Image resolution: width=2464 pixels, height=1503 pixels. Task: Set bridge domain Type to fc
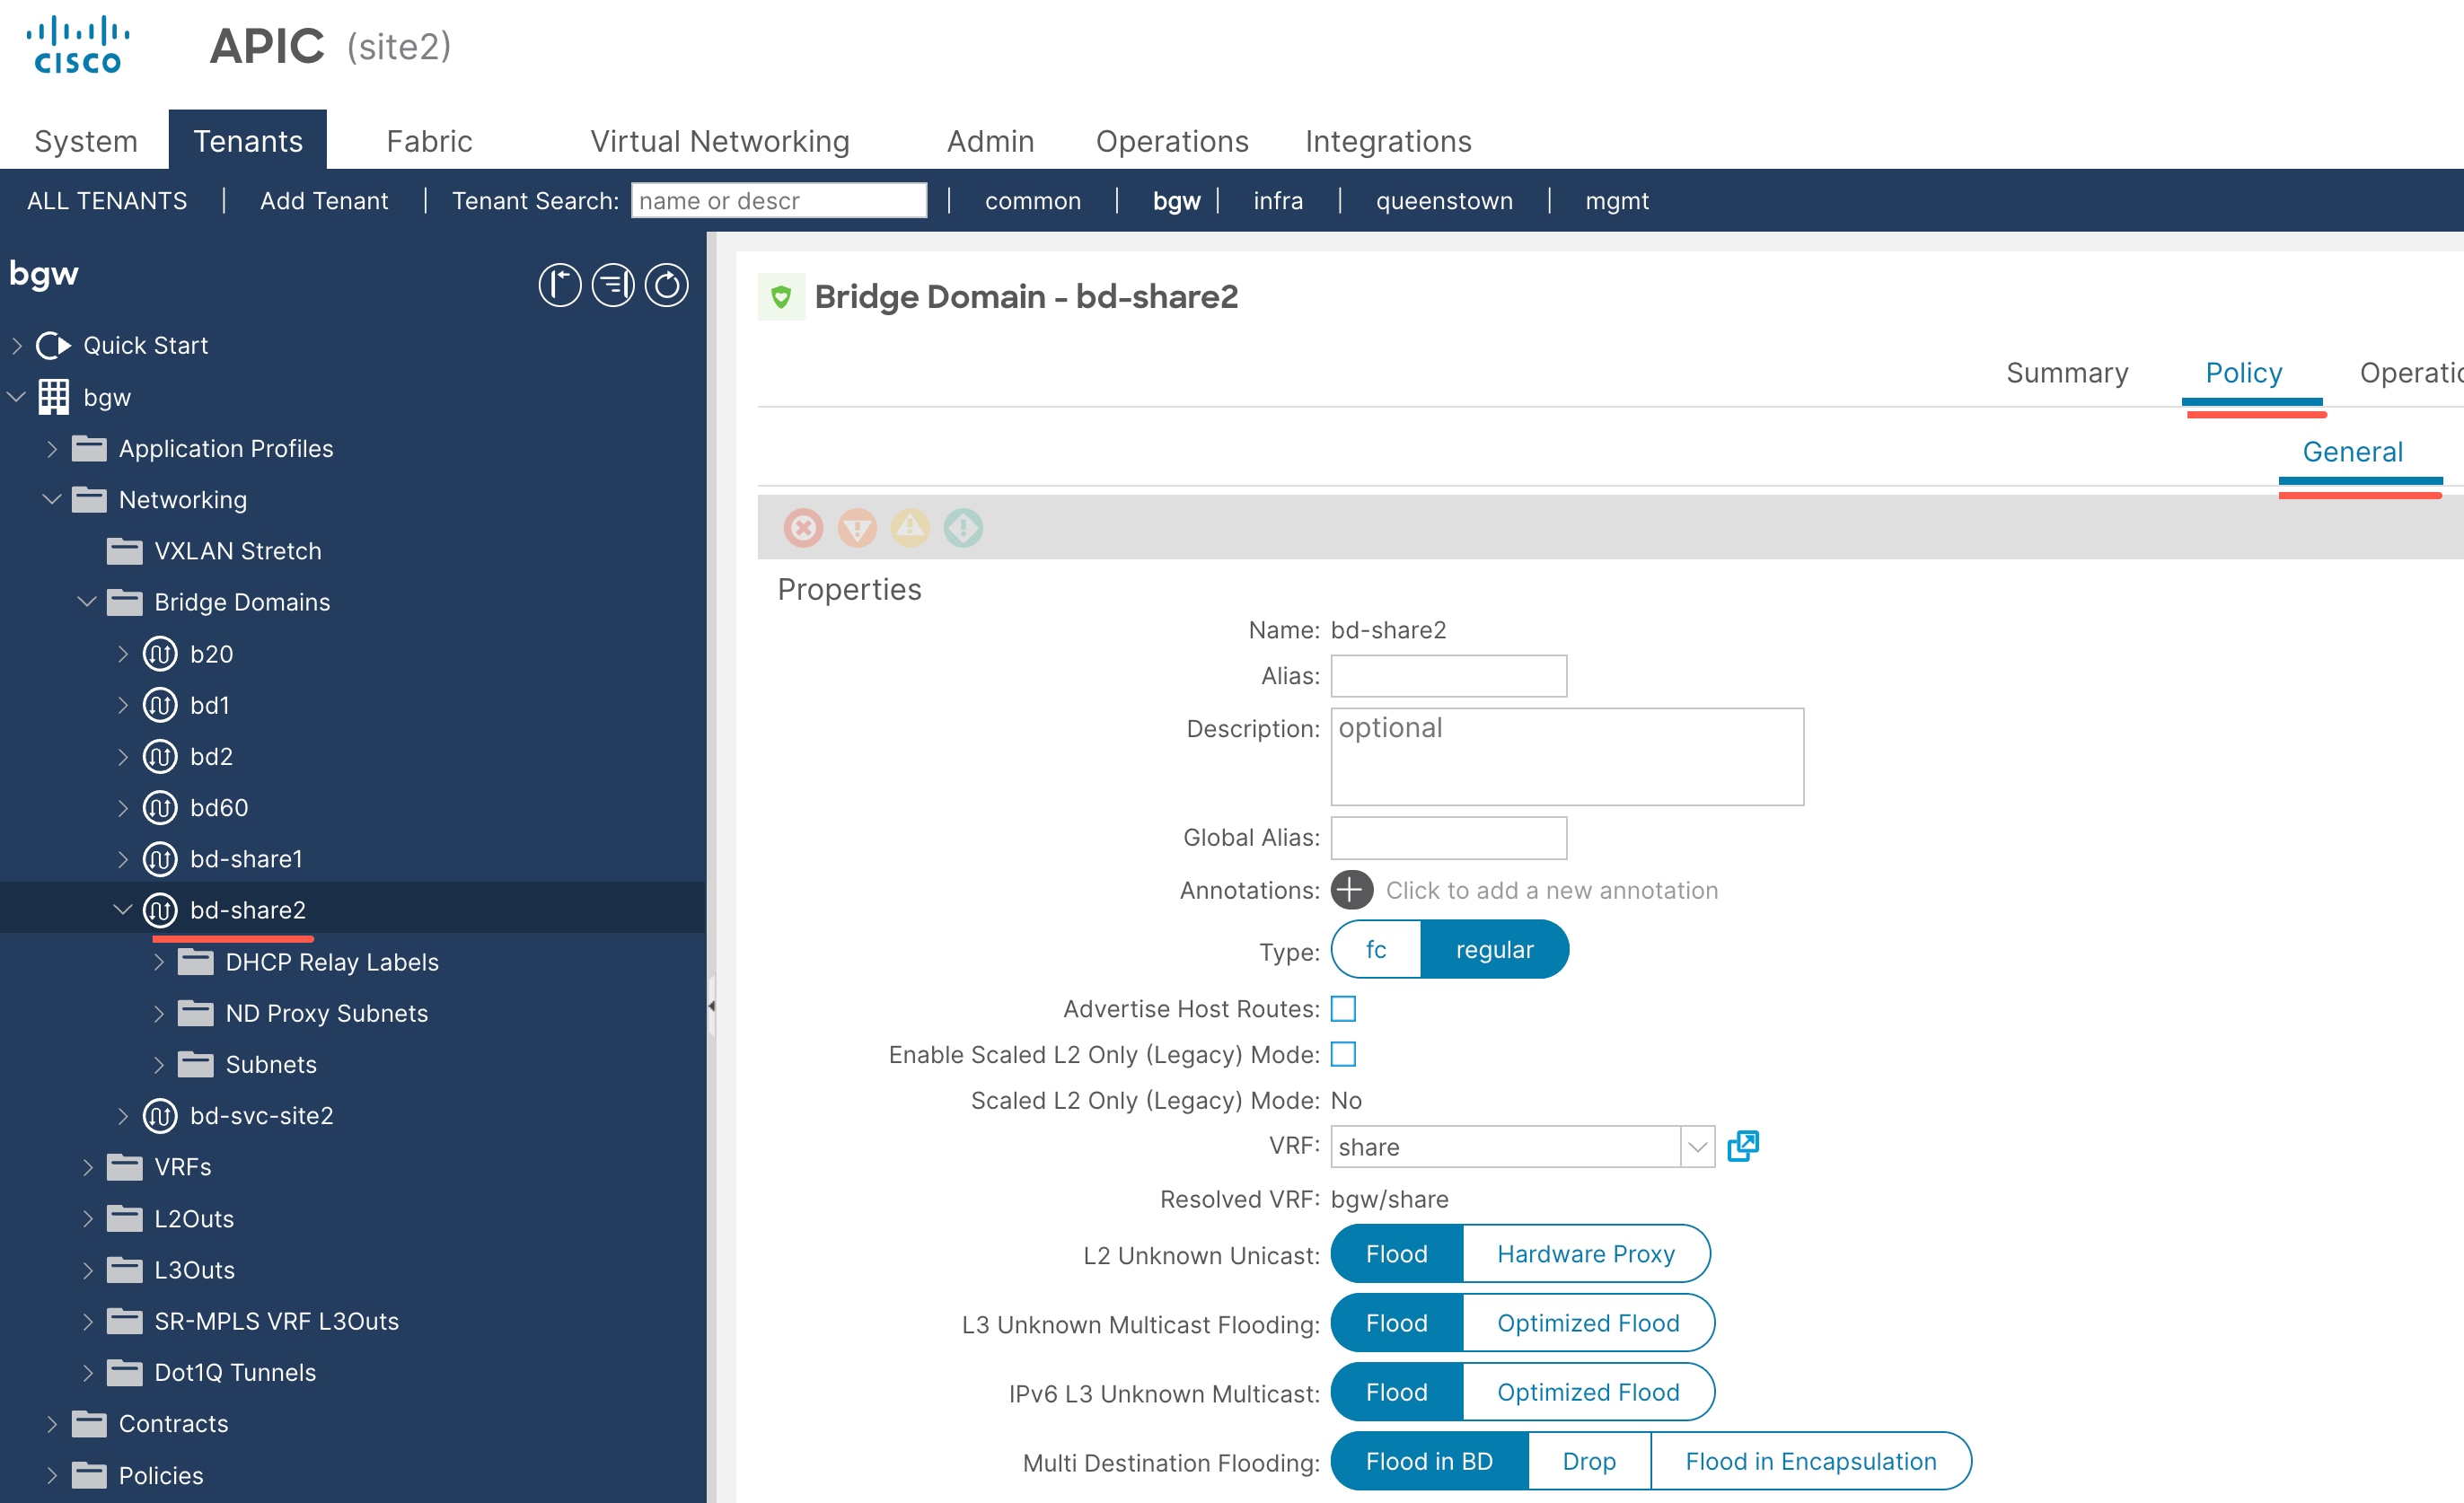[1376, 949]
